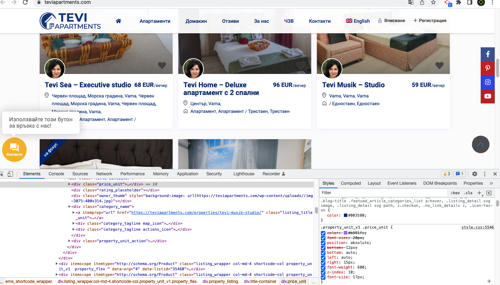
Task: Open the YouTube social link
Action: [488, 96]
